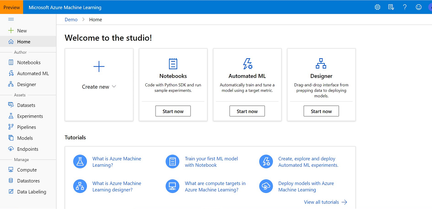432x209 pixels.
Task: Click the Compute monitor icon in the sidebar
Action: coord(11,170)
